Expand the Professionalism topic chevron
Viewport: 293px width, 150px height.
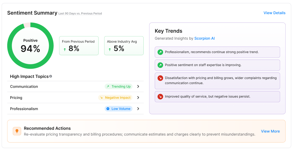pos(138,109)
